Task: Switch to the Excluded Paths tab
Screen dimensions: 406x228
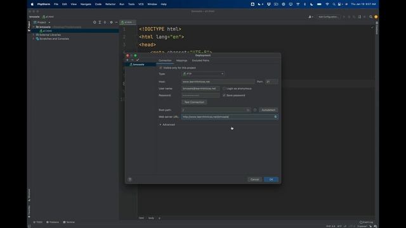Action: coord(200,61)
